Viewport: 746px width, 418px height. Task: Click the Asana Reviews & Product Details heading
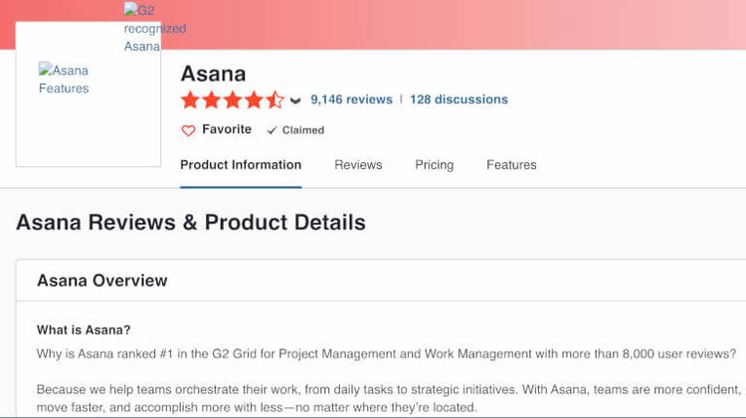[191, 222]
